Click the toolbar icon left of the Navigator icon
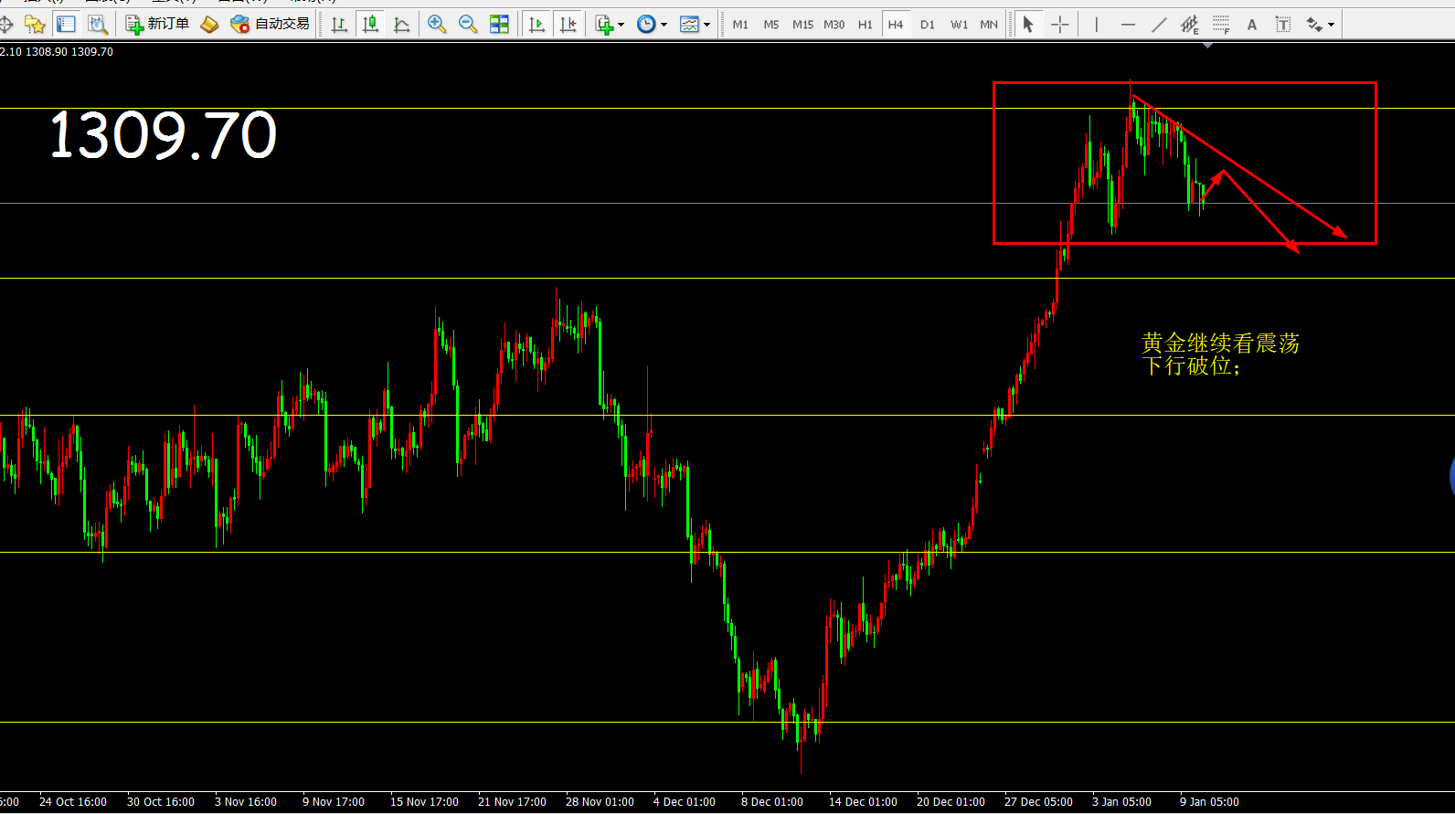The width and height of the screenshot is (1455, 814). pos(5,25)
